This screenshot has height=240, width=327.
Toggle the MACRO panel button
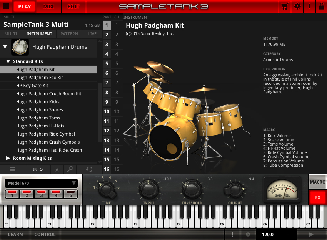point(318,182)
